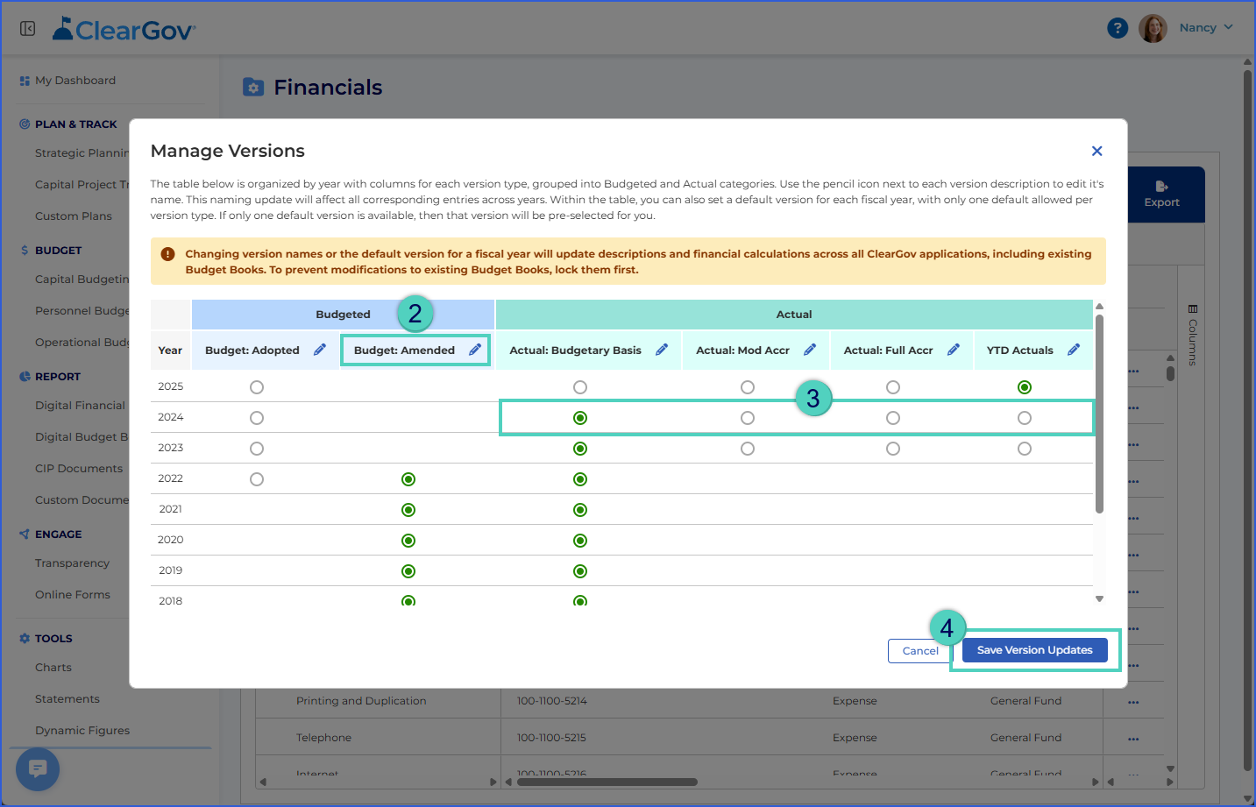
Task: Expand the Columns side panel
Action: click(1192, 335)
